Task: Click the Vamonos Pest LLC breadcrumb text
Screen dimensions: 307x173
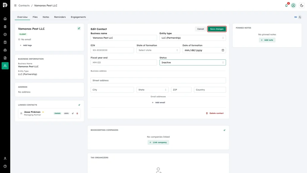Action: tap(46, 5)
